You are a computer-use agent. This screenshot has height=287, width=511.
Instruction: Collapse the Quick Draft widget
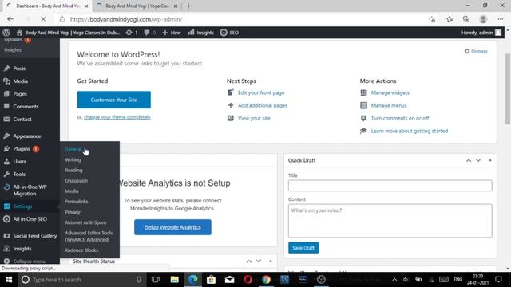coord(489,160)
